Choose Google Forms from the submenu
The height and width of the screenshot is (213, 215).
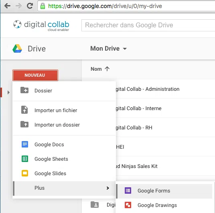[x=164, y=191]
